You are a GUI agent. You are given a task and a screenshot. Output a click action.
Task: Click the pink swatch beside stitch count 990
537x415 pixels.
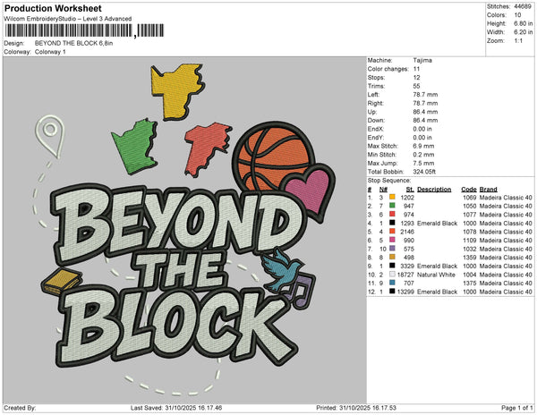pyautogui.click(x=392, y=240)
